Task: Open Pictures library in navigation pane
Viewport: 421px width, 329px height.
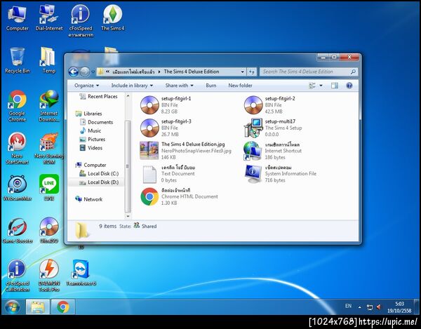Action: [x=93, y=140]
